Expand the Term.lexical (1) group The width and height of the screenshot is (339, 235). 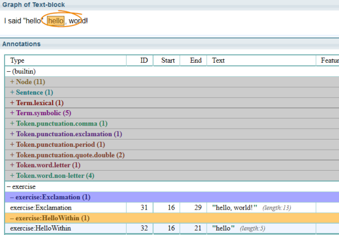tap(36, 103)
